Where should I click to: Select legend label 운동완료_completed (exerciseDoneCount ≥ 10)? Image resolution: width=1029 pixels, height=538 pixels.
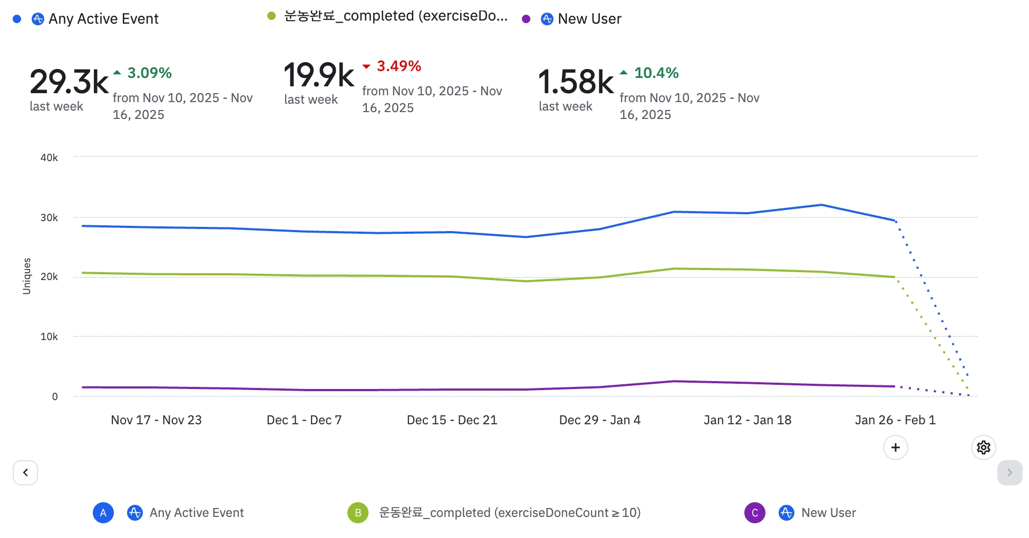(509, 513)
